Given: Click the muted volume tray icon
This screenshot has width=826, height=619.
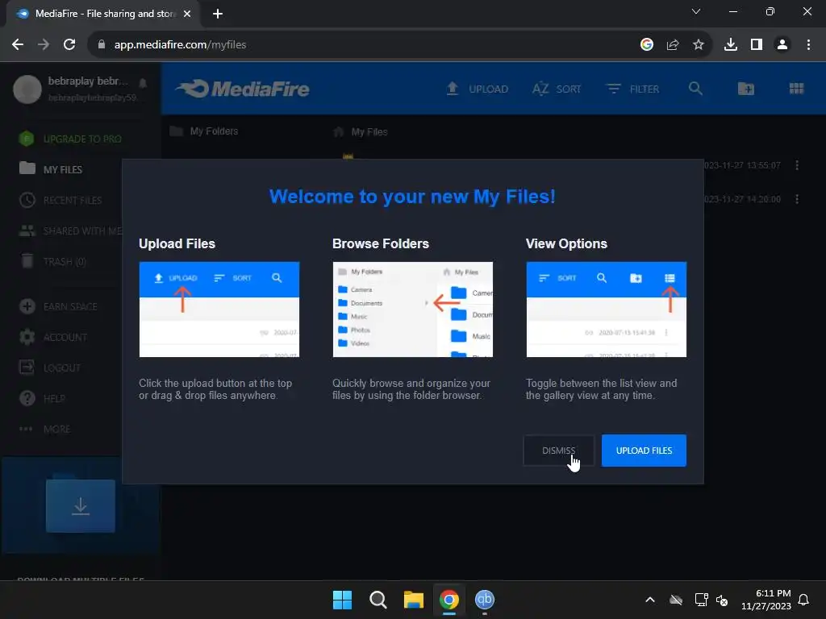Looking at the screenshot, I should pyautogui.click(x=722, y=600).
